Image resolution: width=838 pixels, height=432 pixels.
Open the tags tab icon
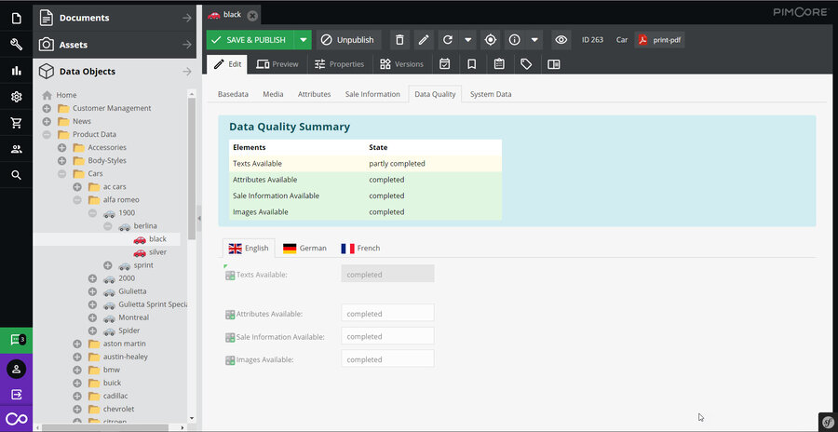click(526, 64)
